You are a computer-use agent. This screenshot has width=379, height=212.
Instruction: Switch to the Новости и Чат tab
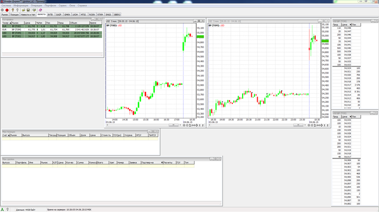click(28, 15)
